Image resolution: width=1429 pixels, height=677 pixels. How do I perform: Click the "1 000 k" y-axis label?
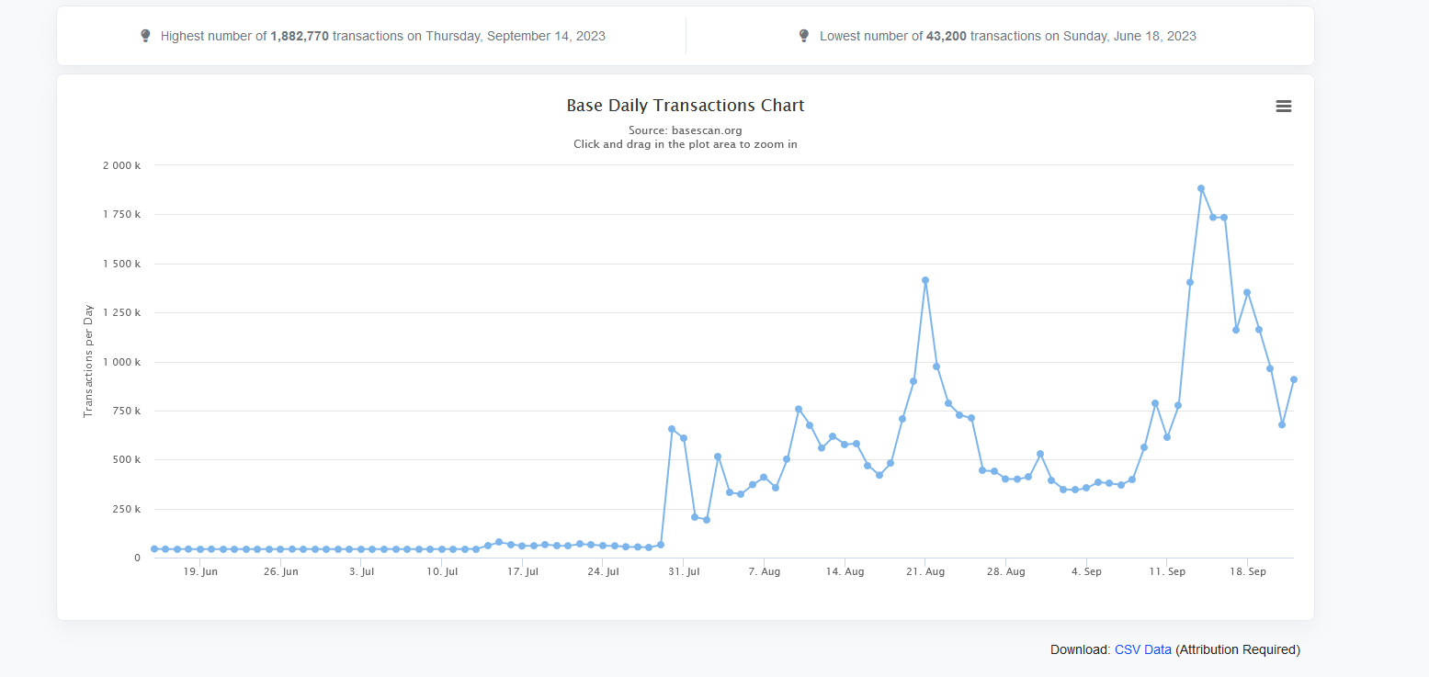click(122, 362)
